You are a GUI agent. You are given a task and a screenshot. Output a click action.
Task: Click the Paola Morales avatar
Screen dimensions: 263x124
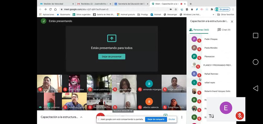pos(194,48)
